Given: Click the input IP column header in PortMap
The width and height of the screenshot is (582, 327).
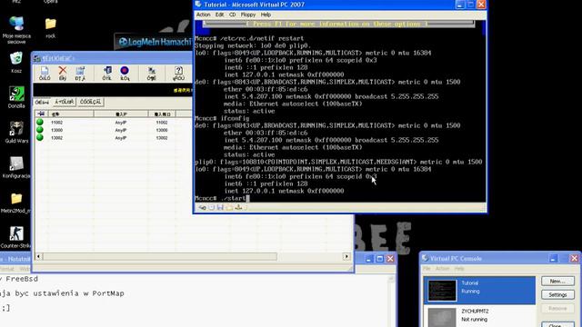Looking at the screenshot, I should pyautogui.click(x=121, y=114).
